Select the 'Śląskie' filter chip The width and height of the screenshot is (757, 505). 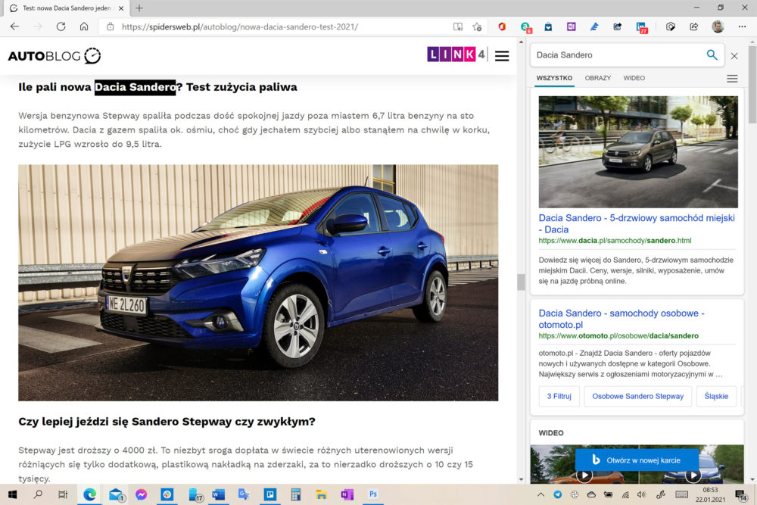[716, 396]
